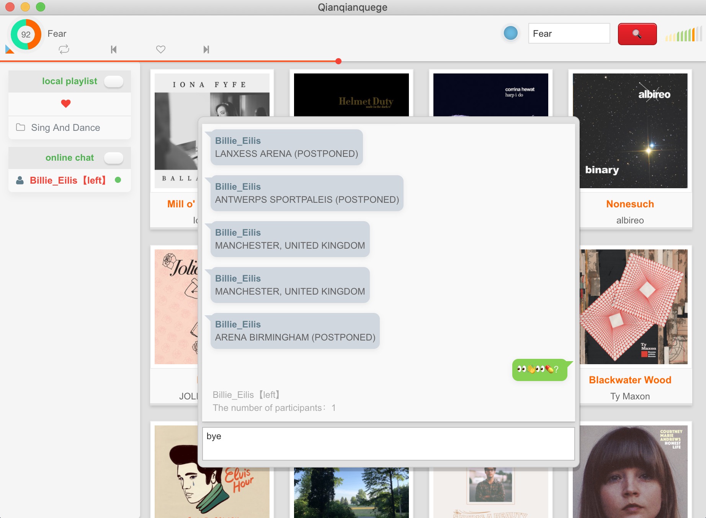Open the Iona Fyfe album cover

tap(176, 130)
